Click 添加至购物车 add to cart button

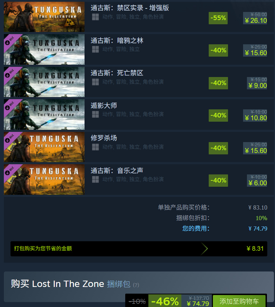click(x=239, y=301)
